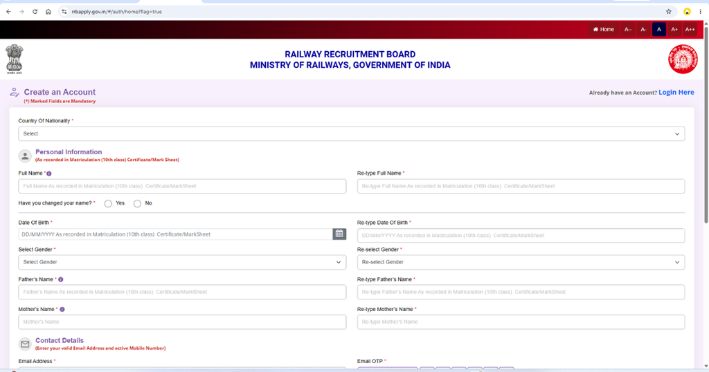This screenshot has width=709, height=372.
Task: Increase font size with A+
Action: tap(674, 29)
